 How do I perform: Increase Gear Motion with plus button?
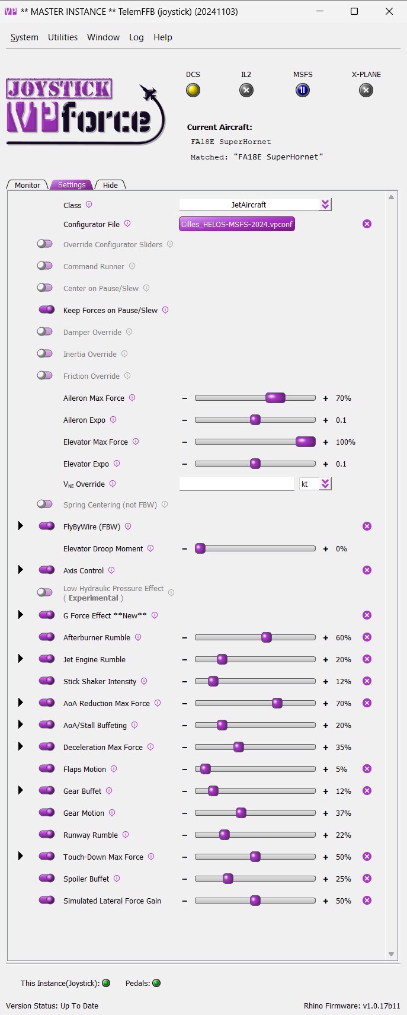click(325, 813)
